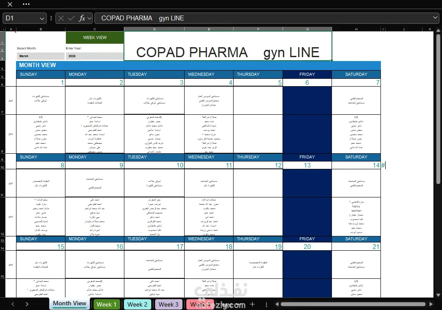Go to previous sheet tab arrow
The height and width of the screenshot is (310, 442).
pyautogui.click(x=13, y=304)
